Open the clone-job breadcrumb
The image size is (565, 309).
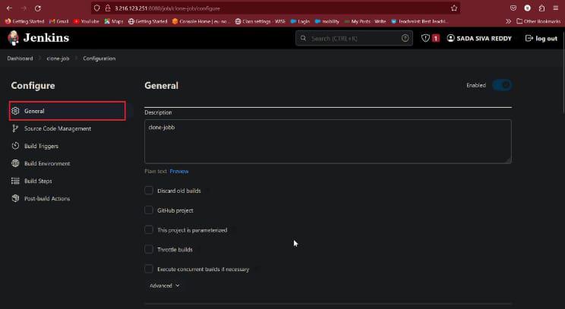tap(58, 58)
